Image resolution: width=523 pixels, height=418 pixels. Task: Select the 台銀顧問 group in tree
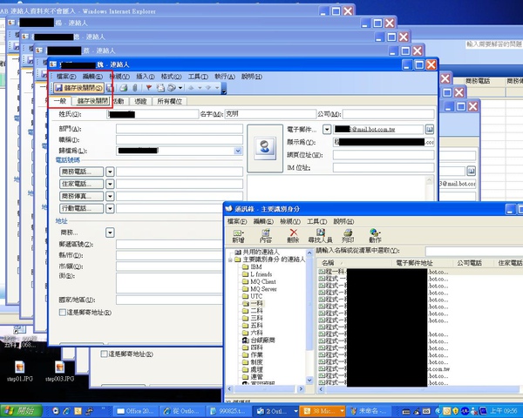tap(262, 340)
